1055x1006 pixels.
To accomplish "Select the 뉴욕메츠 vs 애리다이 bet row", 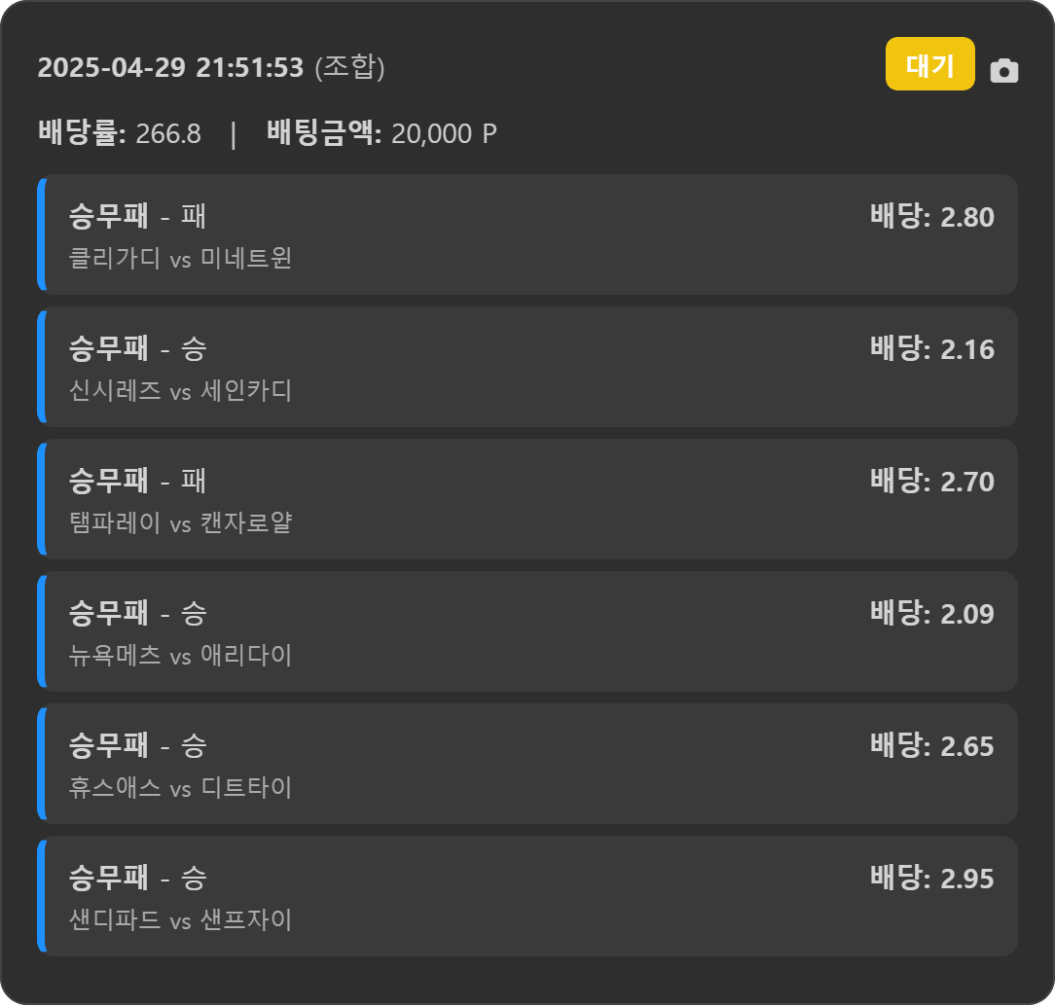I will point(527,631).
